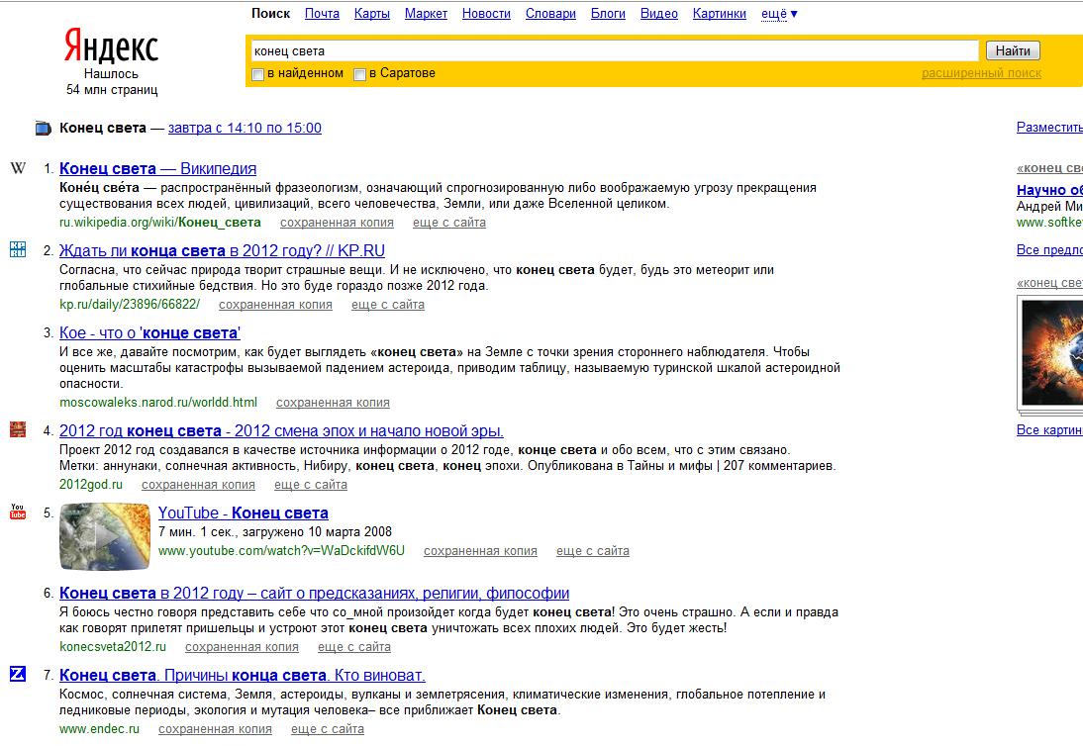
Task: Open 'расширенный поиск' advanced search options
Action: [x=981, y=73]
